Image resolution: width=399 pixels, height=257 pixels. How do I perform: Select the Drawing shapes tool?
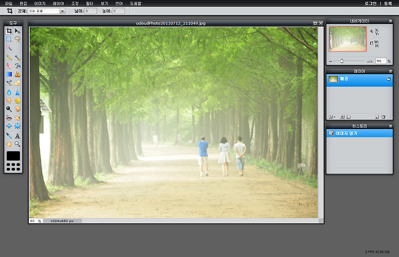[x=17, y=83]
